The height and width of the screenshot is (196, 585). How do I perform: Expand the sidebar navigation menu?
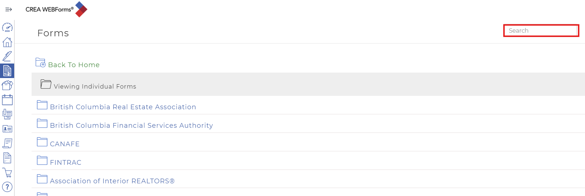click(8, 9)
